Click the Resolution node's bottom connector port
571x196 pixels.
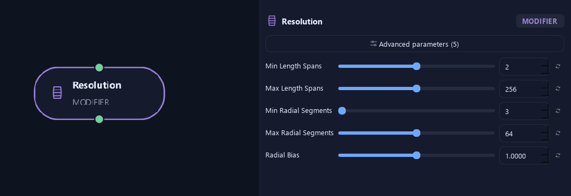click(x=99, y=119)
